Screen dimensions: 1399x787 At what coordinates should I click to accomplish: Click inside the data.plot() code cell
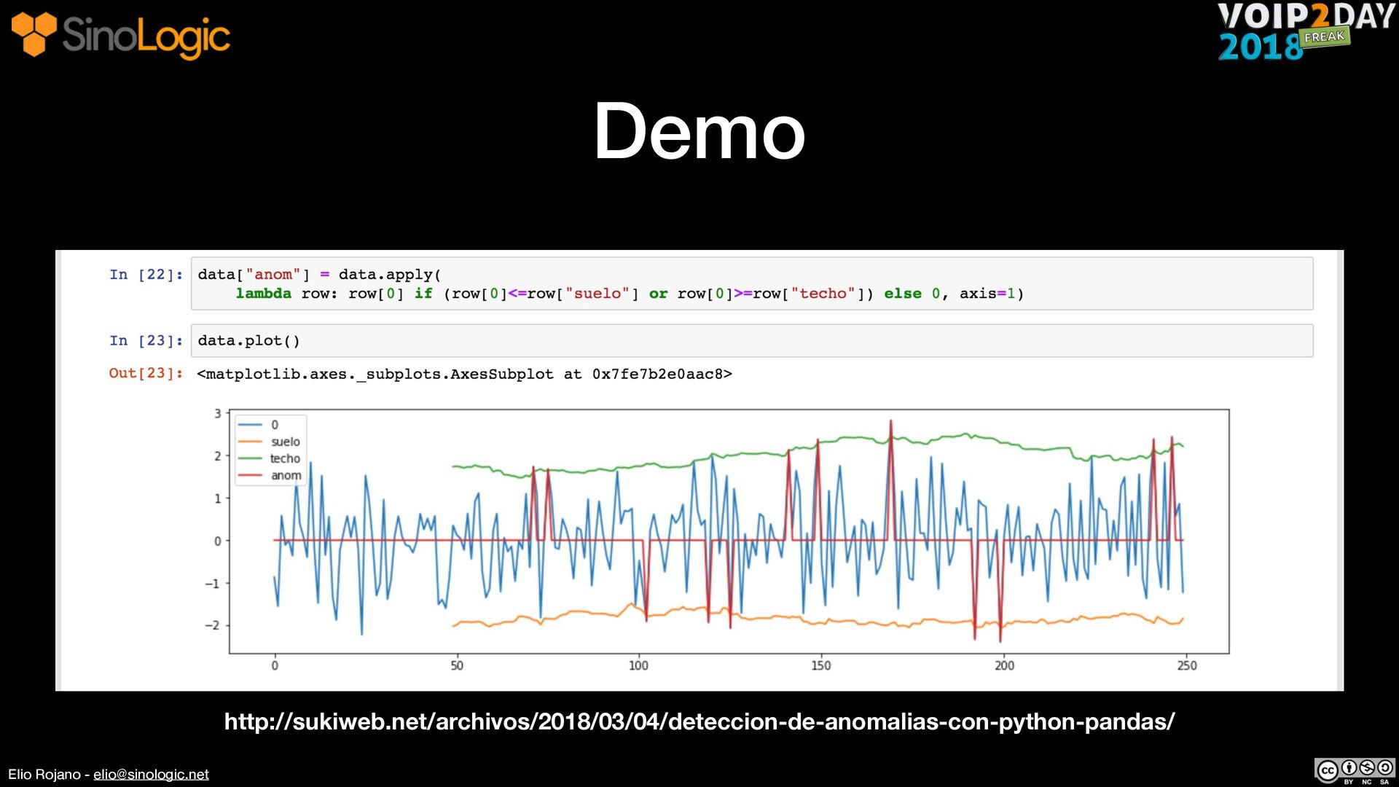coord(751,340)
